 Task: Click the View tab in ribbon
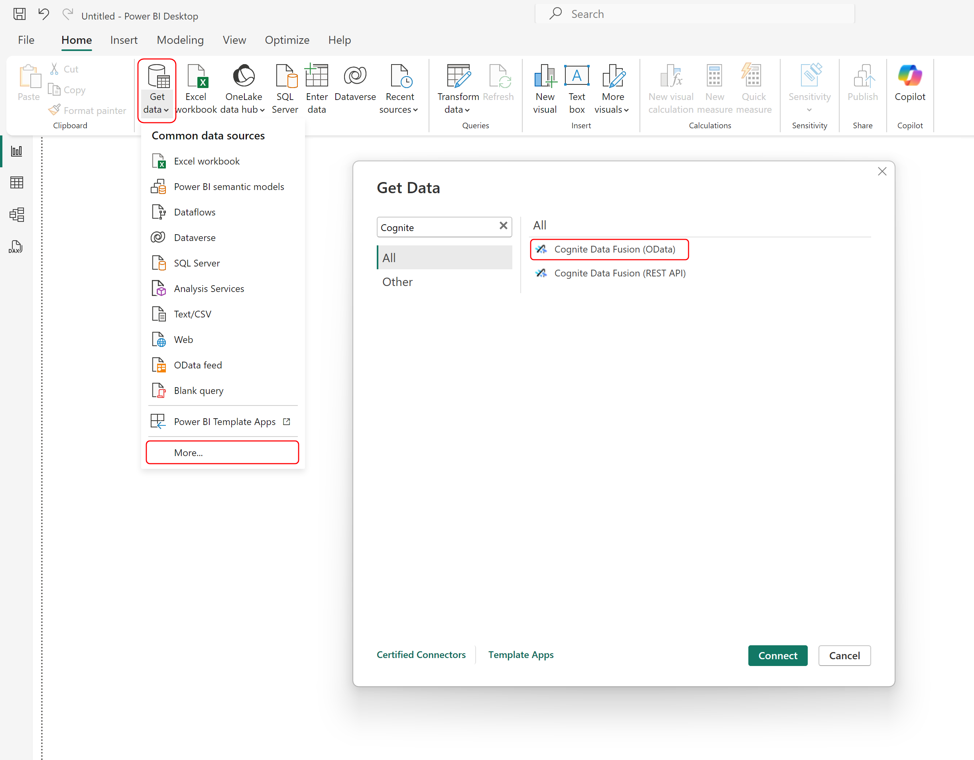coord(232,39)
